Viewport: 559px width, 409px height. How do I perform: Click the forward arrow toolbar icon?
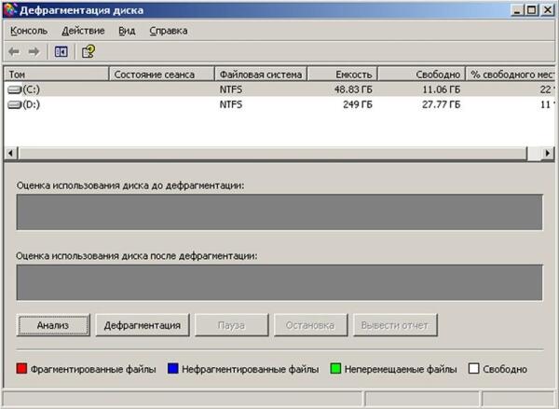click(34, 51)
